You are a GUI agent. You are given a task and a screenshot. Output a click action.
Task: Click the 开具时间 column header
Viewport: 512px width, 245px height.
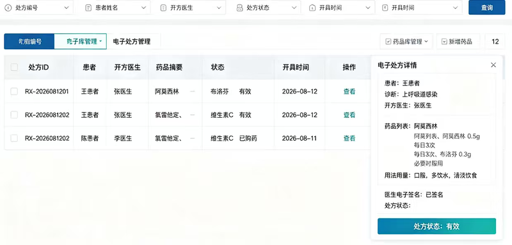pyautogui.click(x=296, y=67)
